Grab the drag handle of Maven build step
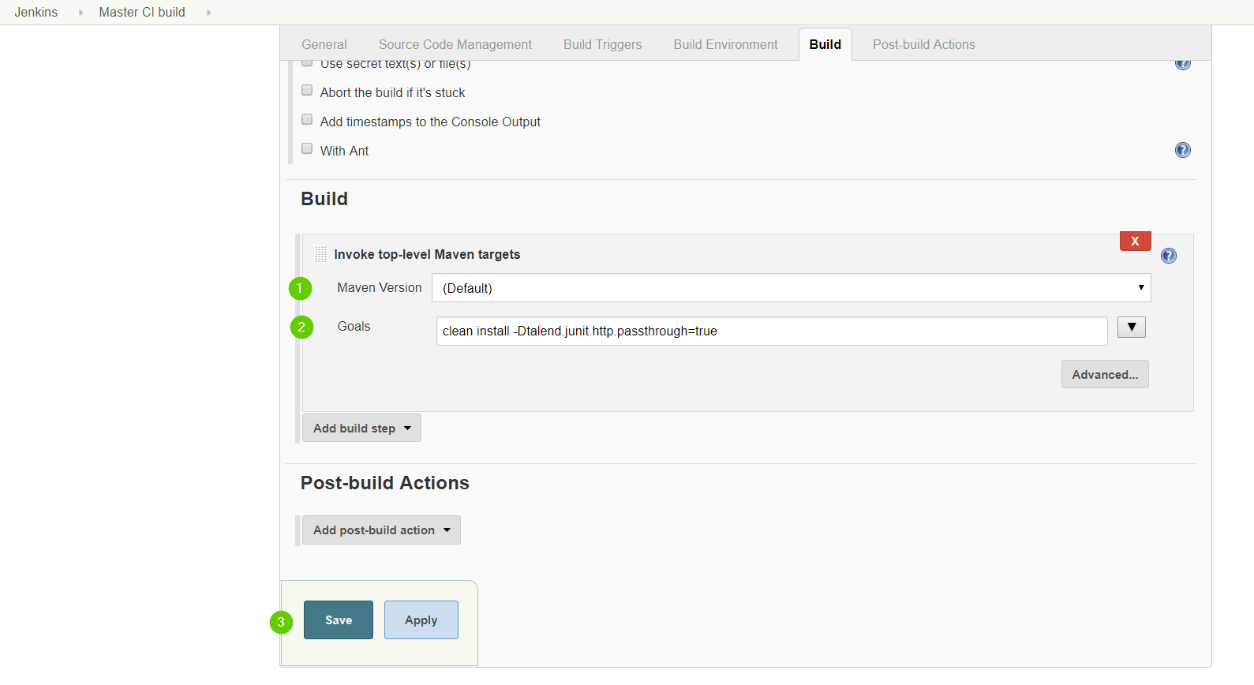Image resolution: width=1254 pixels, height=685 pixels. (320, 254)
